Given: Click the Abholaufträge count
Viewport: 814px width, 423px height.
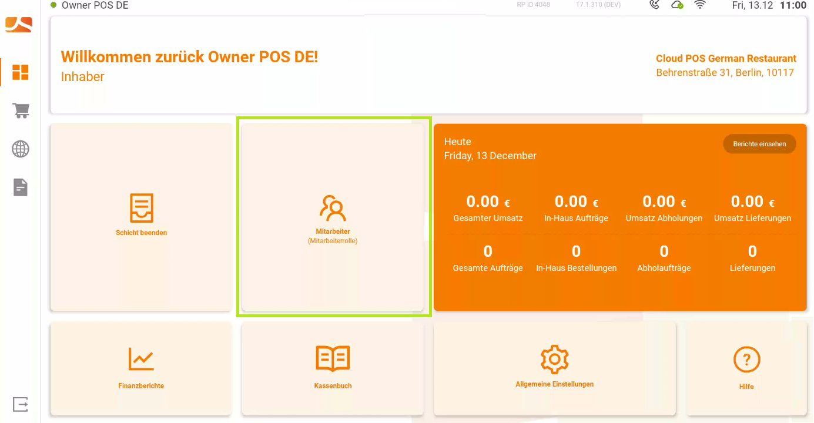Looking at the screenshot, I should [664, 251].
